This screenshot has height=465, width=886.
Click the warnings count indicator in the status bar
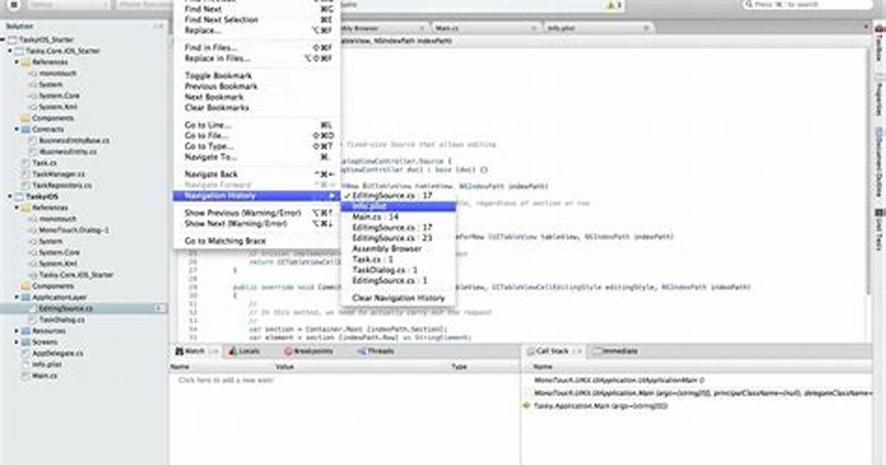point(614,5)
